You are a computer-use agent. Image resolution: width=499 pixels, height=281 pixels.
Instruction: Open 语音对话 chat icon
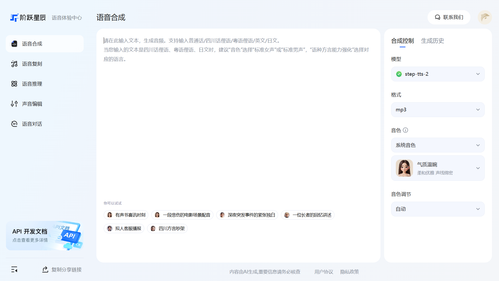[14, 124]
